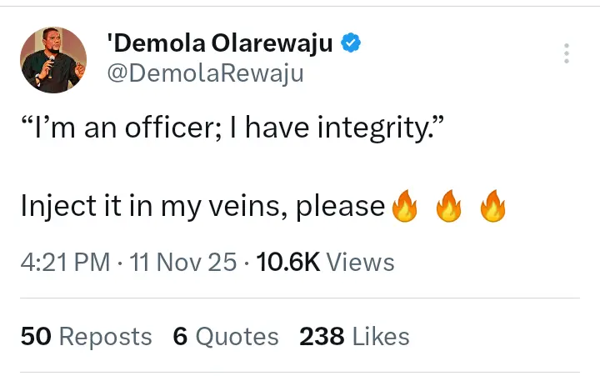View the 50 Reposts list
Screen dimensions: 600x376
coord(86,336)
